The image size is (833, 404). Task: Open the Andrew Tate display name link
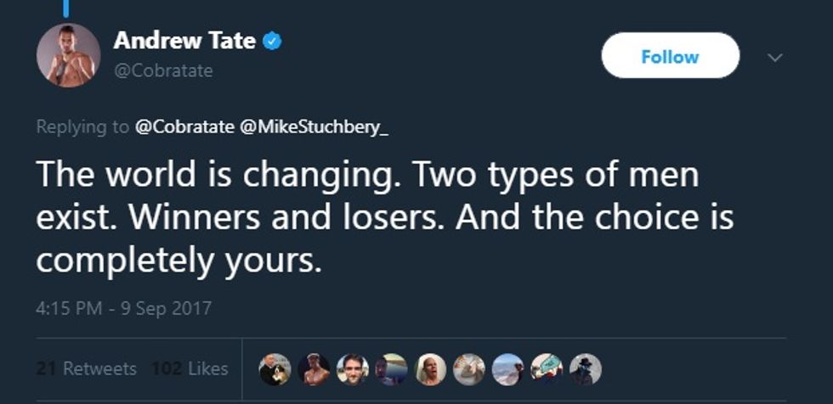click(x=184, y=41)
